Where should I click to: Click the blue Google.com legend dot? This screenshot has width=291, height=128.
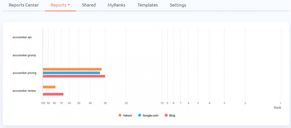(140, 115)
